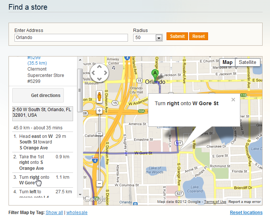The width and height of the screenshot is (270, 220).
Task: Click the Lake Copeland label
Action: pyautogui.click(x=195, y=189)
